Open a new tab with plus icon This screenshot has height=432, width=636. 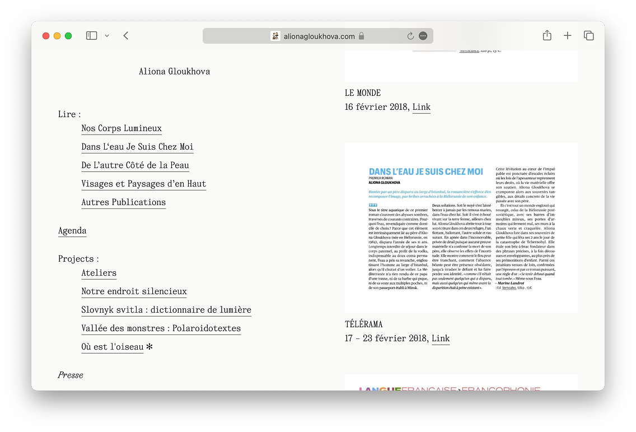(567, 36)
